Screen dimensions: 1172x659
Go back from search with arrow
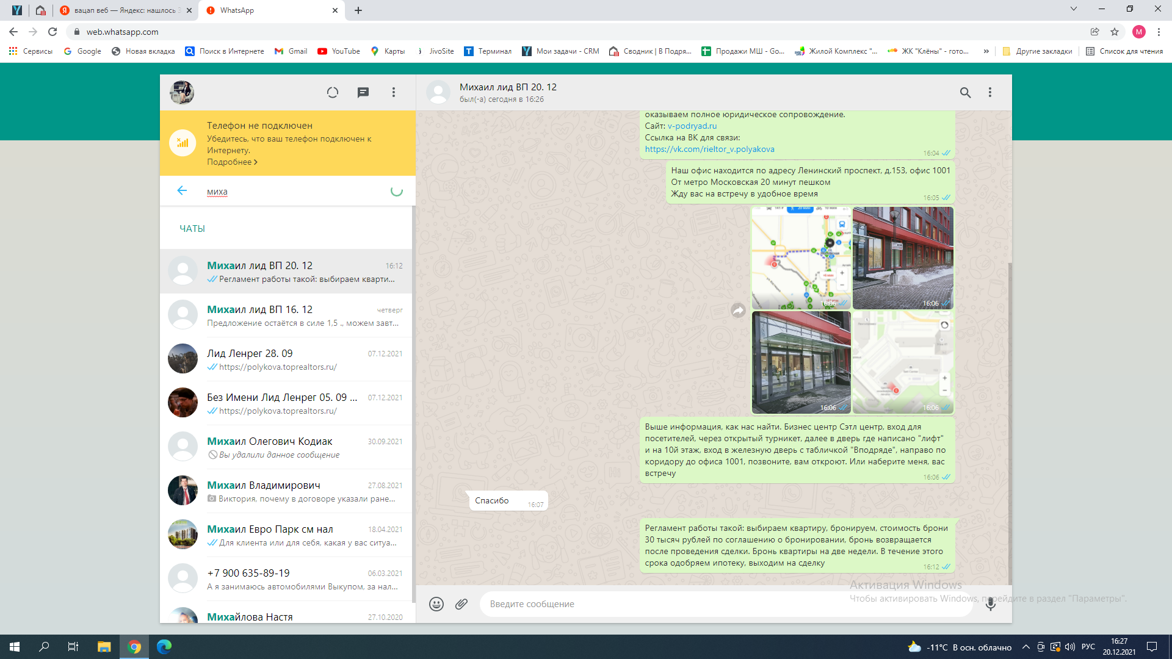pyautogui.click(x=182, y=191)
